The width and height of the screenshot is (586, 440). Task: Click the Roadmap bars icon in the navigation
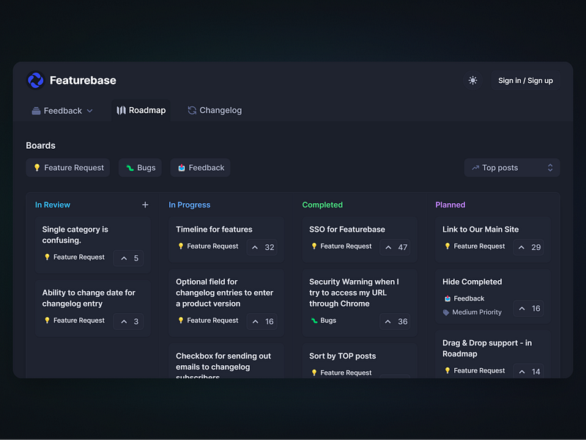[122, 110]
